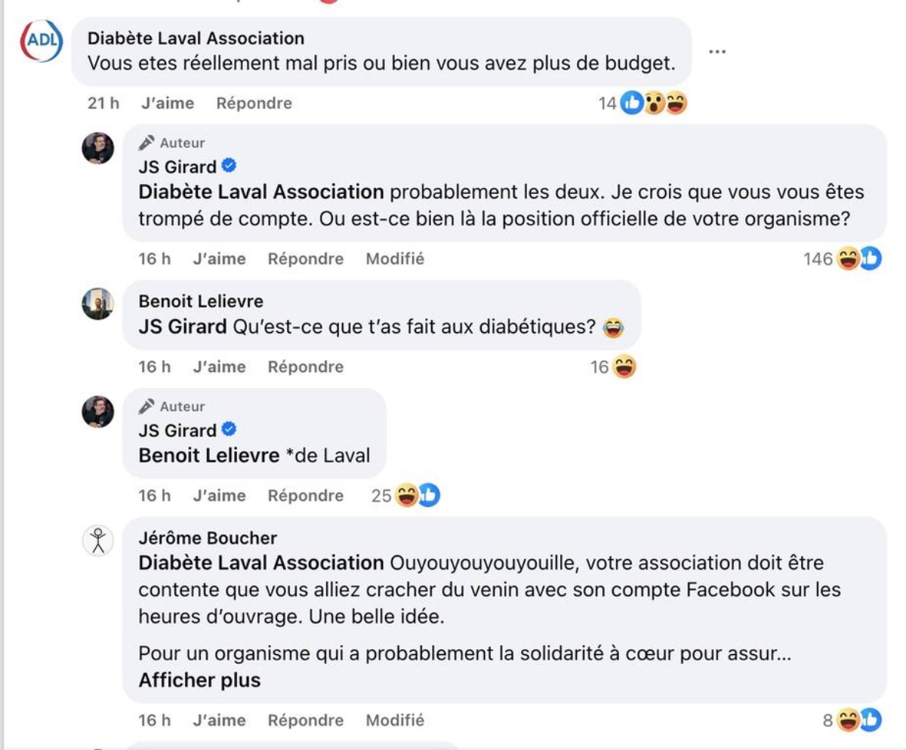Like Jérôme Boucher's comment via J'aime
The width and height of the screenshot is (906, 750).
pos(219,721)
